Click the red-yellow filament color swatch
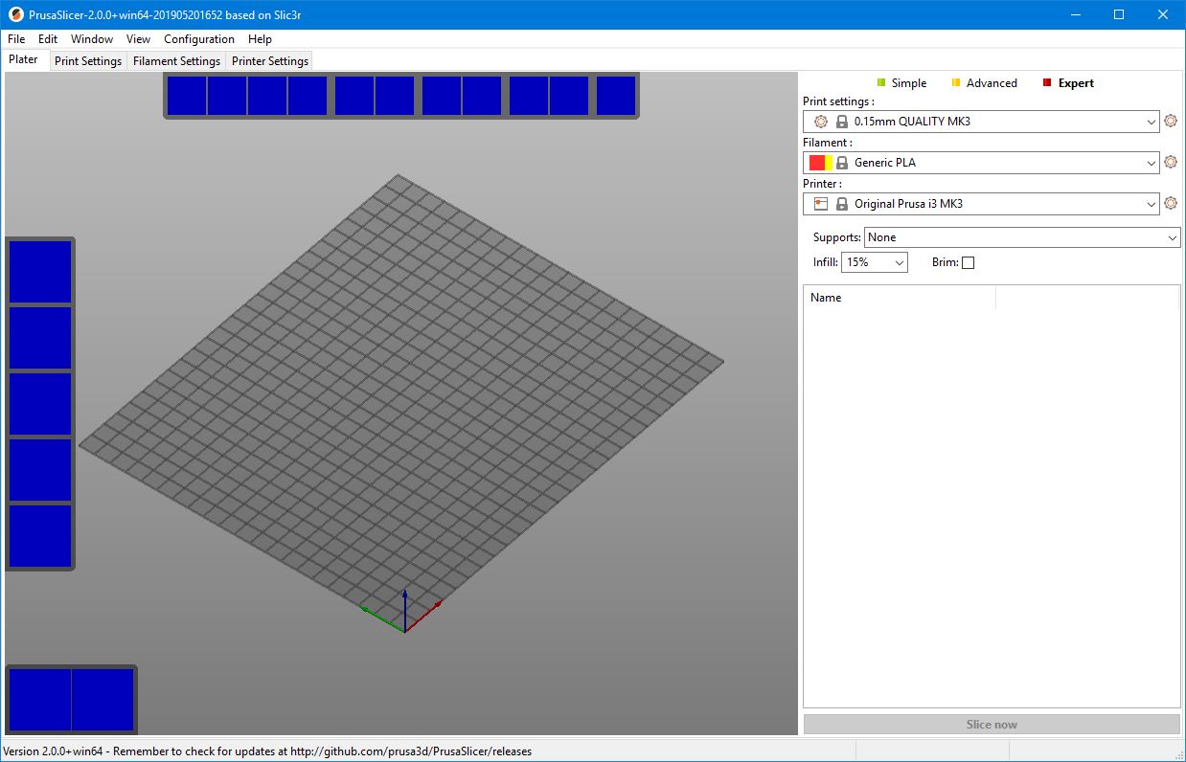This screenshot has width=1186, height=762. 821,163
